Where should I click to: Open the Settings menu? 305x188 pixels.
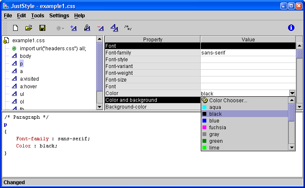[x=59, y=16]
